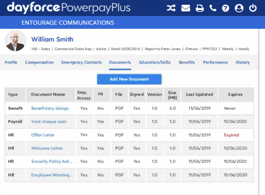Click William Smith's profile photo
The image size is (265, 195).
point(16,41)
